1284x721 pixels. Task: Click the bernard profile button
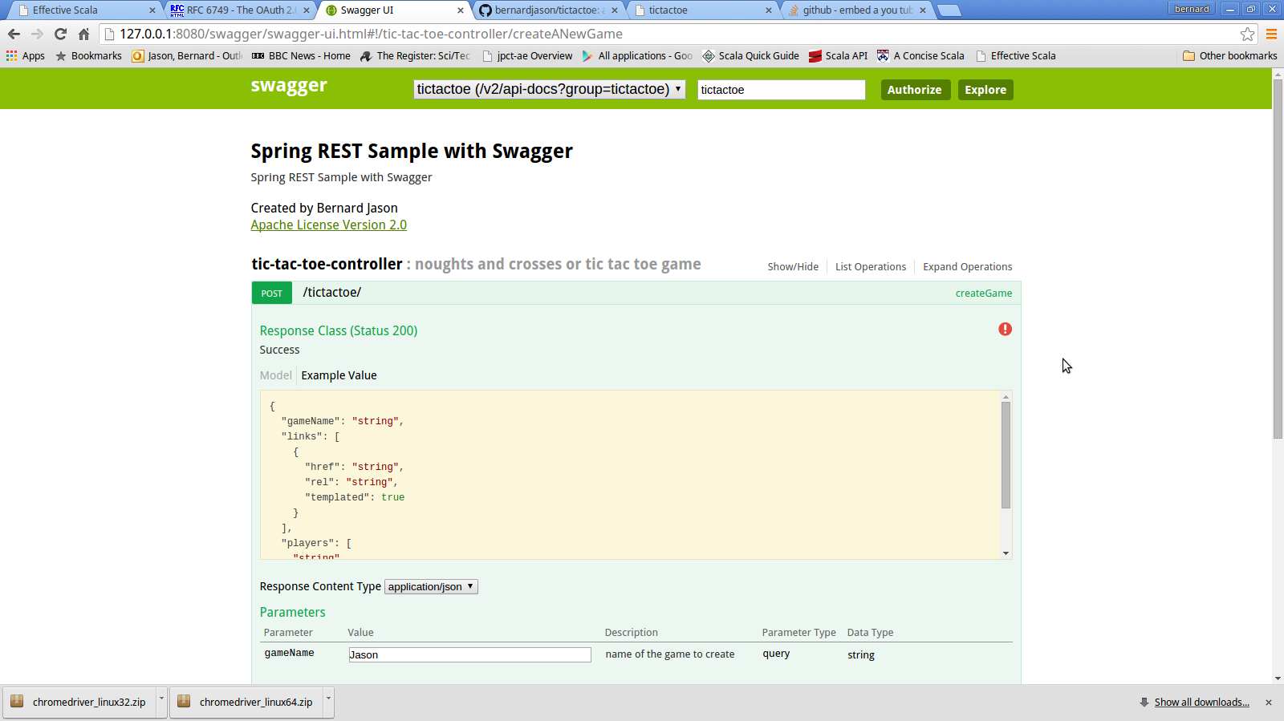point(1192,9)
